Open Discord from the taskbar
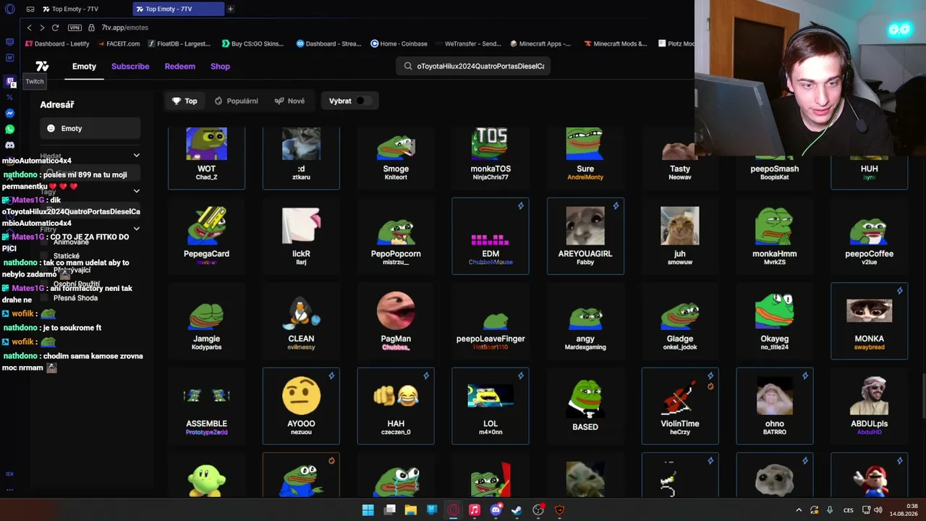926x521 pixels. click(496, 510)
